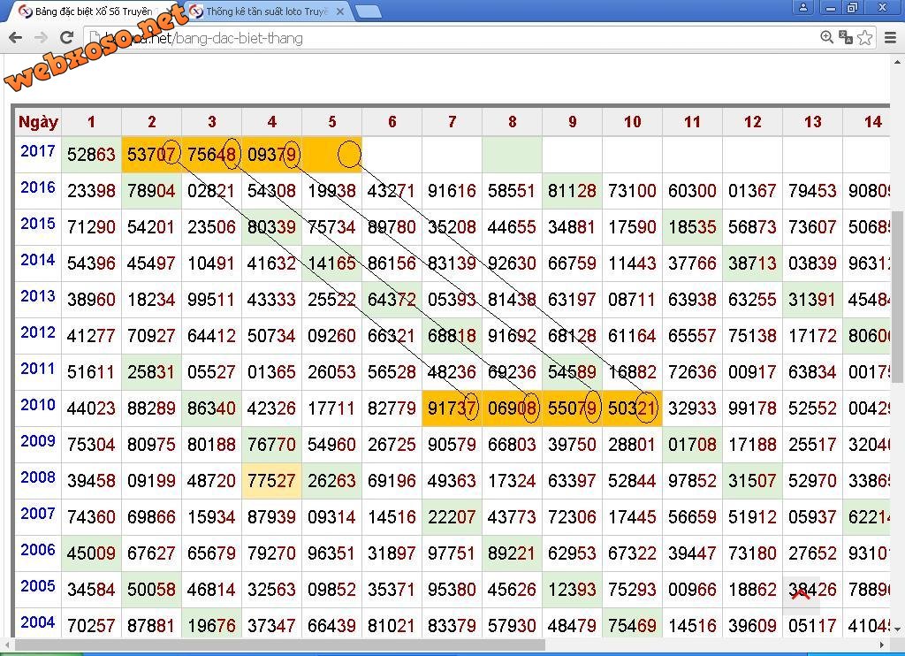This screenshot has width=905, height=656.
Task: Click column header 13
Action: [x=813, y=122]
